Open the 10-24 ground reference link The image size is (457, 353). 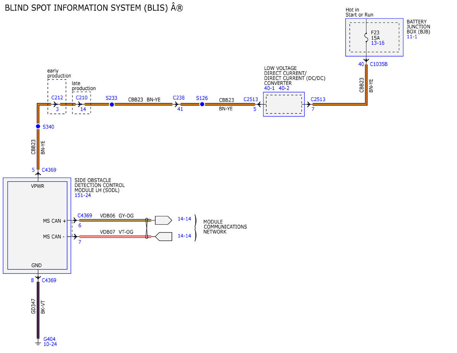[50, 344]
